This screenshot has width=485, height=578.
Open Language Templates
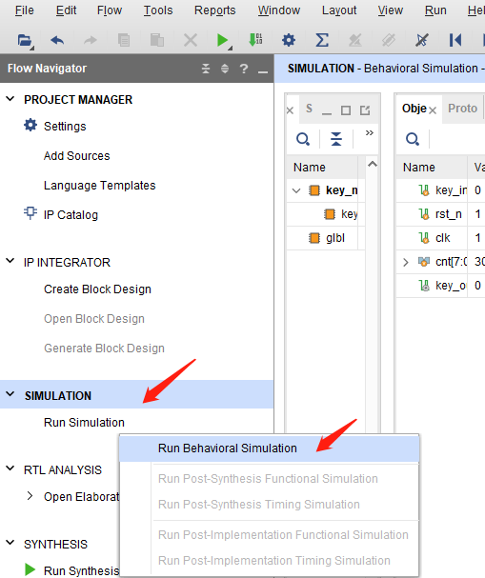pos(100,186)
